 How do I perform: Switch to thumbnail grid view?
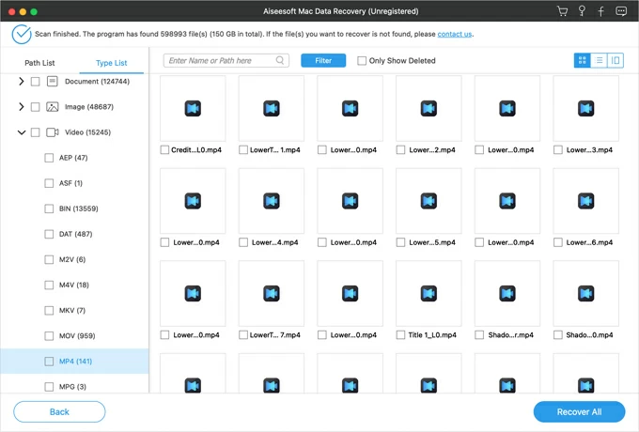coord(583,60)
